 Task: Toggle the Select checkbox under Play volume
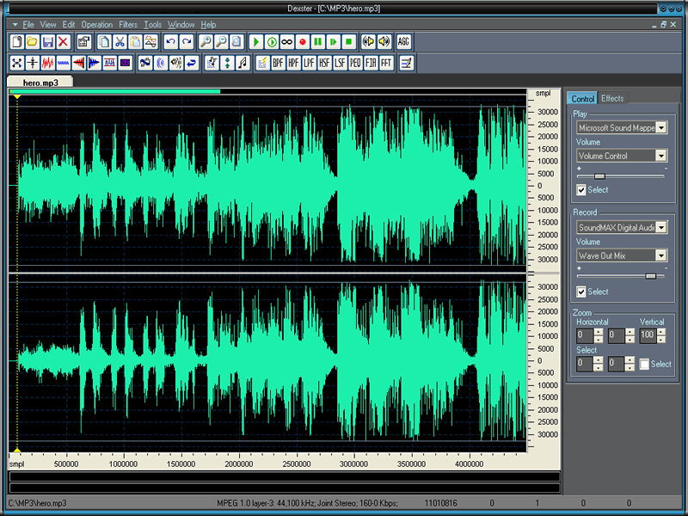click(581, 190)
